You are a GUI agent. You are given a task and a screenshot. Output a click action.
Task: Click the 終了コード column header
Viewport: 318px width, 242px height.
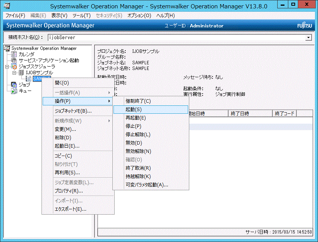coord(284,113)
